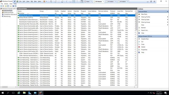
Task: Collapse the AllJoyn Router (TCP-In) actions section
Action: (x=167, y=36)
